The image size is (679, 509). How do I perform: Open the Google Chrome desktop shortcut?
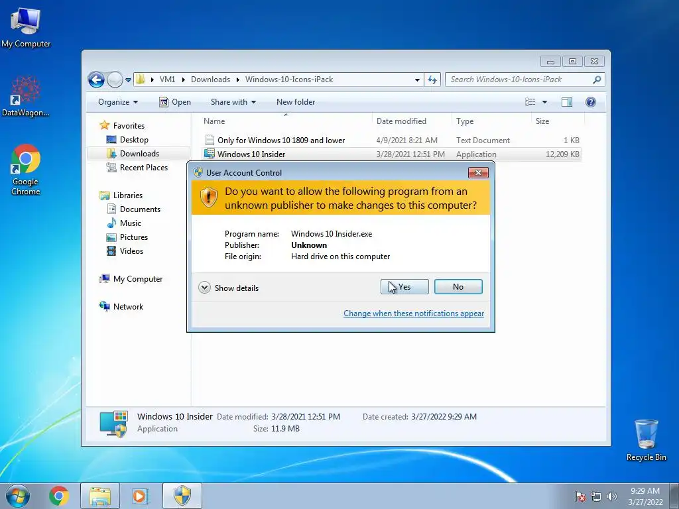[26, 170]
